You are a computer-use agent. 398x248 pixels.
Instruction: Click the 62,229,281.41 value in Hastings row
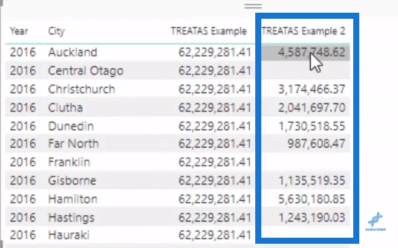coord(215,218)
